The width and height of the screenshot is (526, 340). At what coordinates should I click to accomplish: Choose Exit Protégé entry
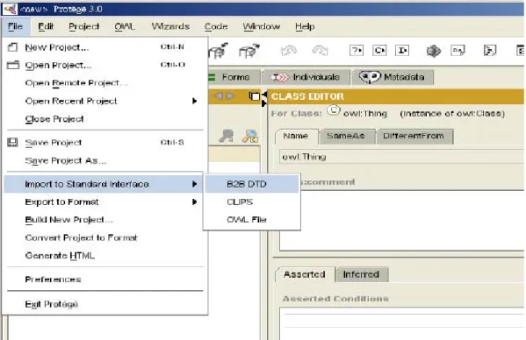(104, 304)
